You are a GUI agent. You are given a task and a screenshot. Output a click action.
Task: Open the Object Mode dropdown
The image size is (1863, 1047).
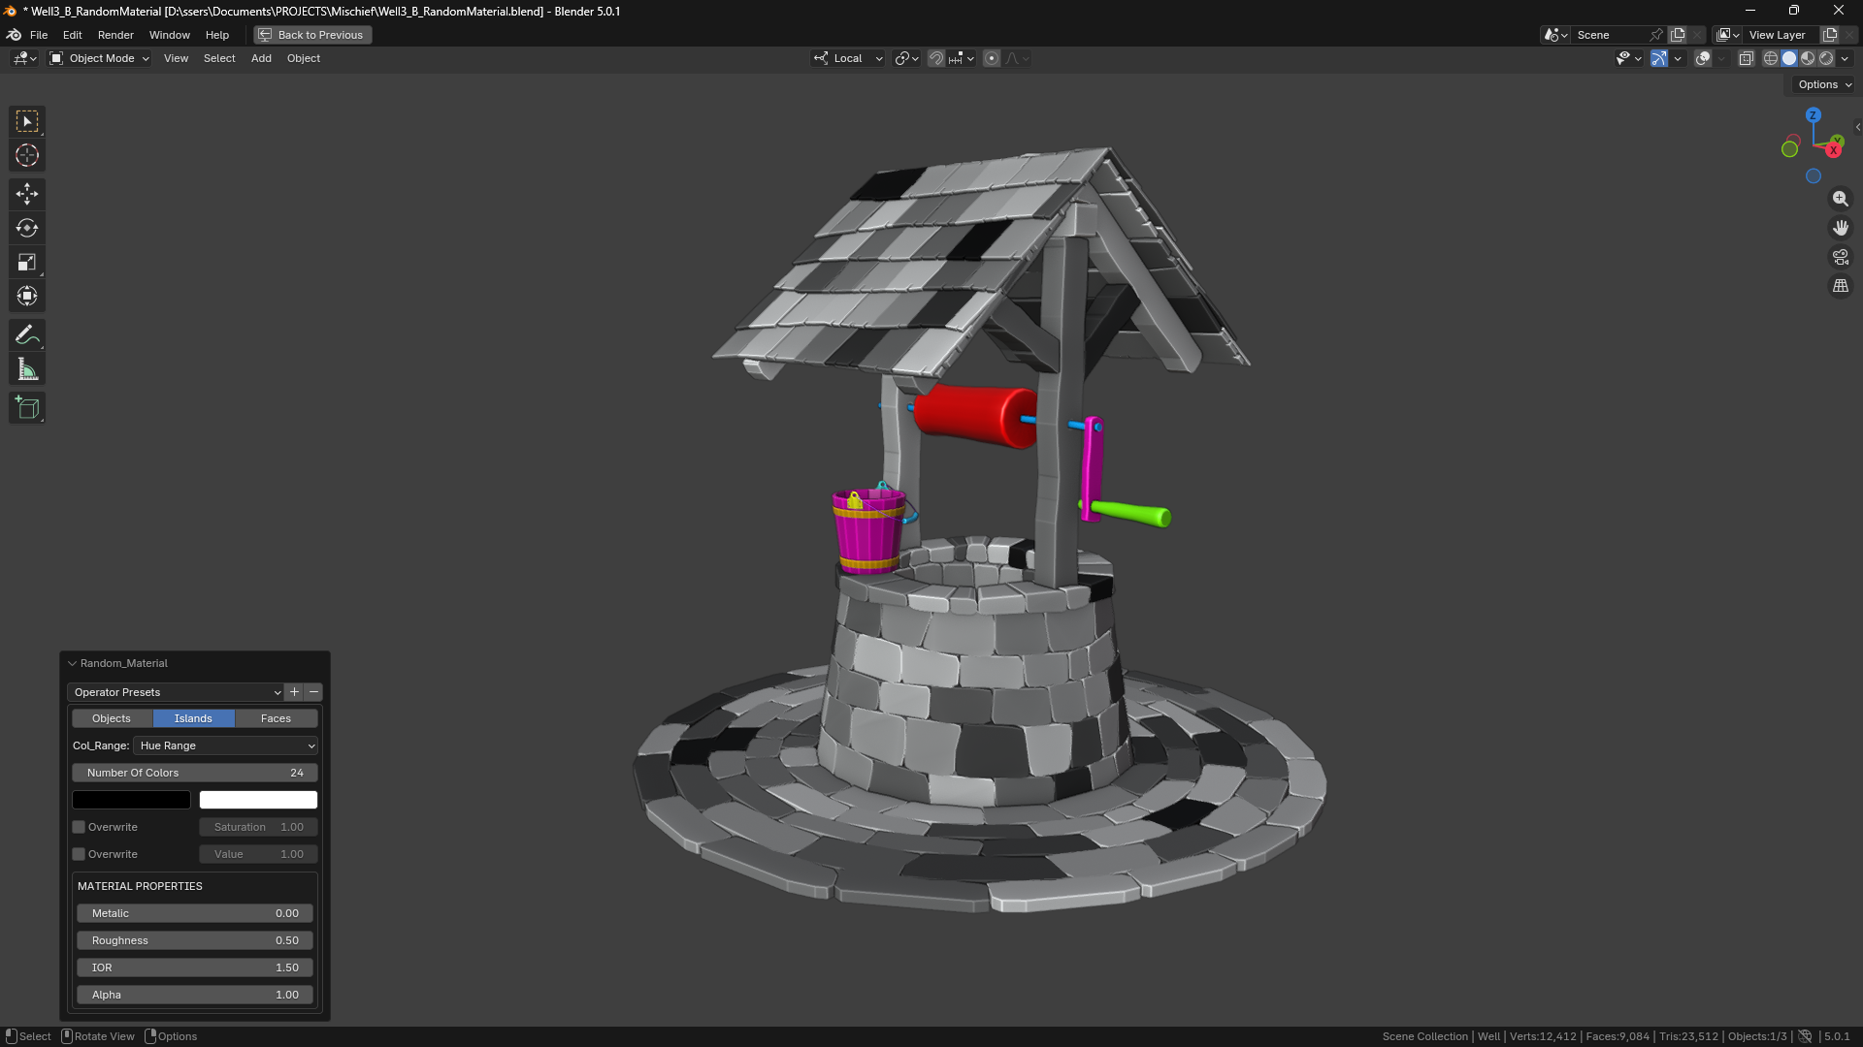click(100, 58)
